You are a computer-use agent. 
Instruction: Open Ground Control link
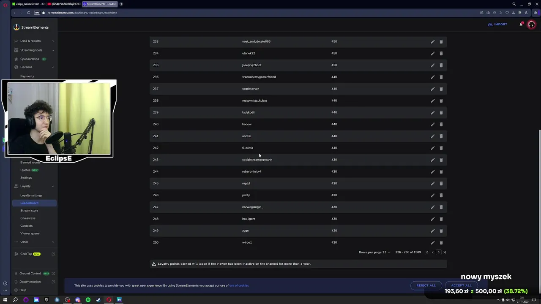[x=34, y=274]
